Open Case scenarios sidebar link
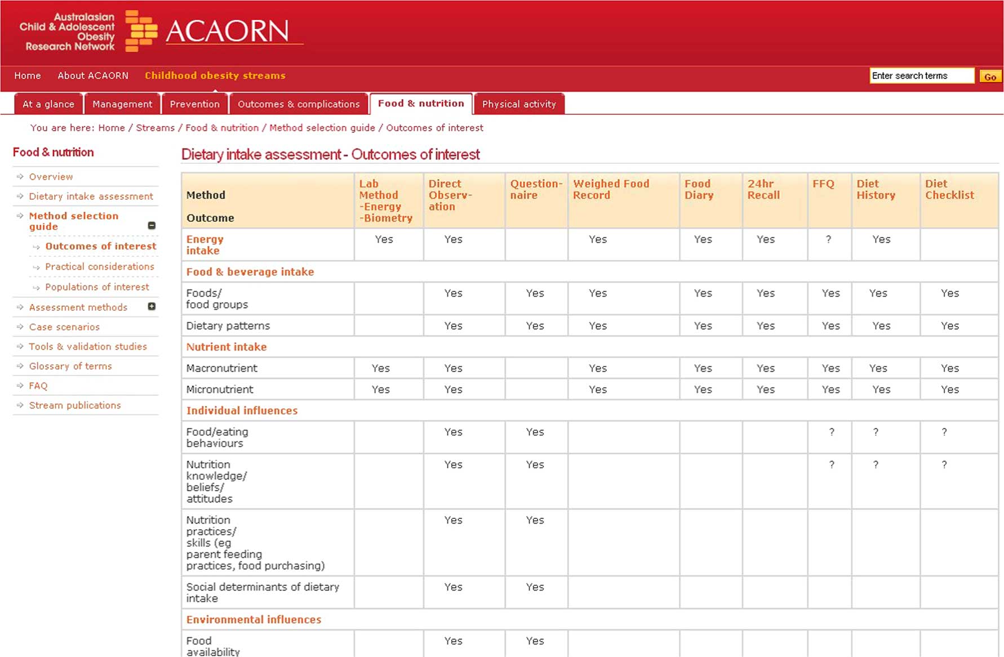The width and height of the screenshot is (1004, 657). [64, 327]
